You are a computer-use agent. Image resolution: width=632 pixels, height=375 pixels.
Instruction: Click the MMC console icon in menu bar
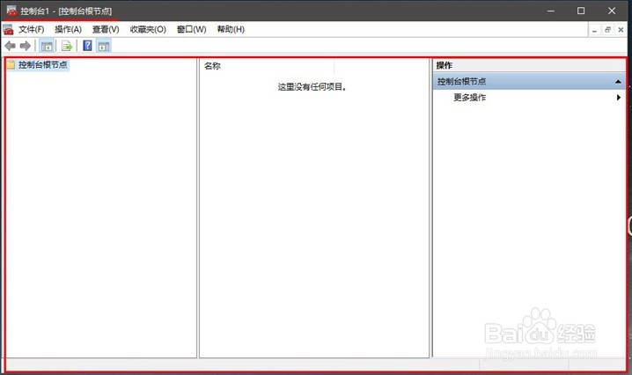(x=8, y=29)
